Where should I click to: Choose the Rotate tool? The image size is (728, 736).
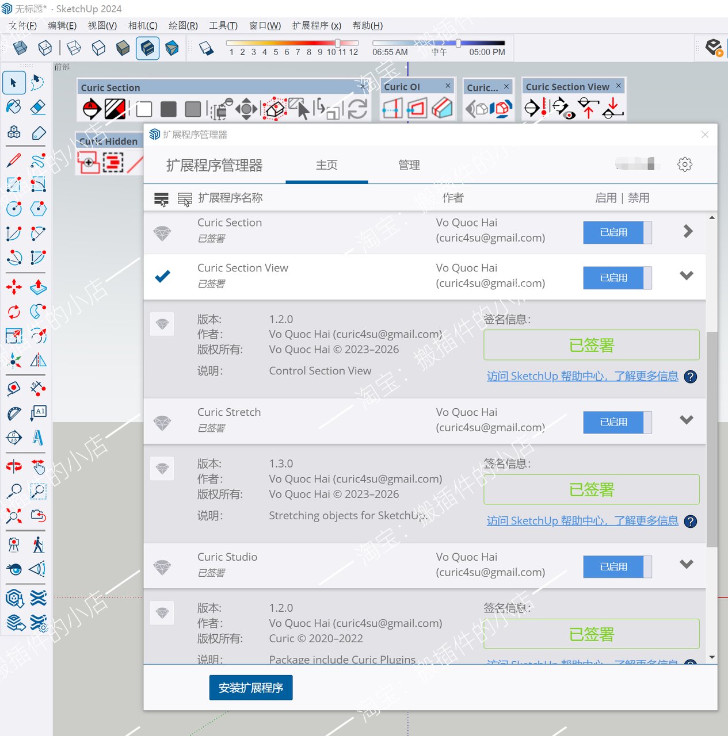click(14, 312)
